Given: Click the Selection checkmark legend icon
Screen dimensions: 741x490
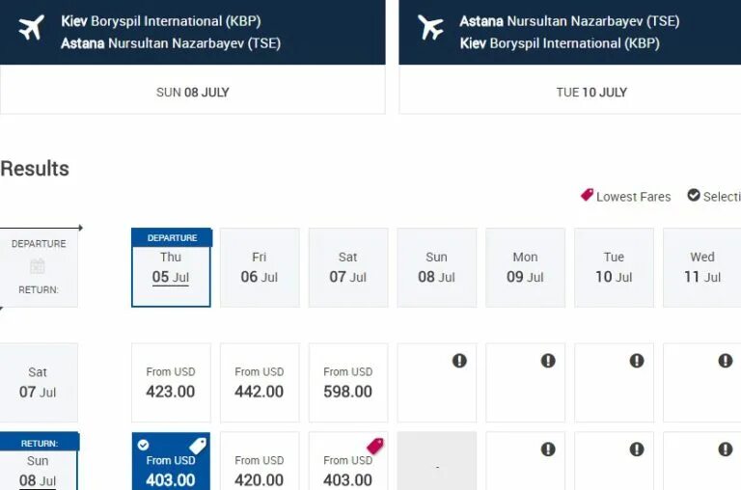Looking at the screenshot, I should 693,195.
